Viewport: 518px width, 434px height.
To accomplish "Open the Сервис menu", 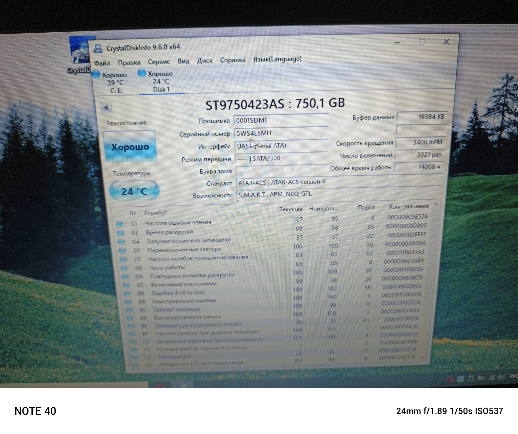I will (x=159, y=62).
